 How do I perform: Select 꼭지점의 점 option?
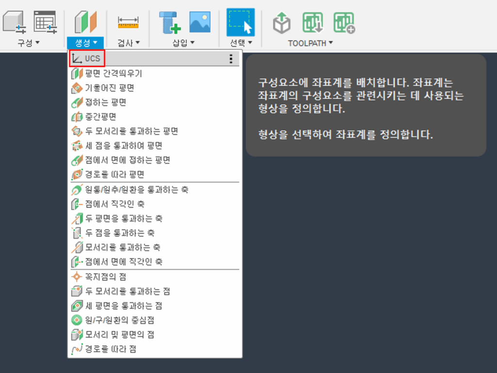coord(105,277)
